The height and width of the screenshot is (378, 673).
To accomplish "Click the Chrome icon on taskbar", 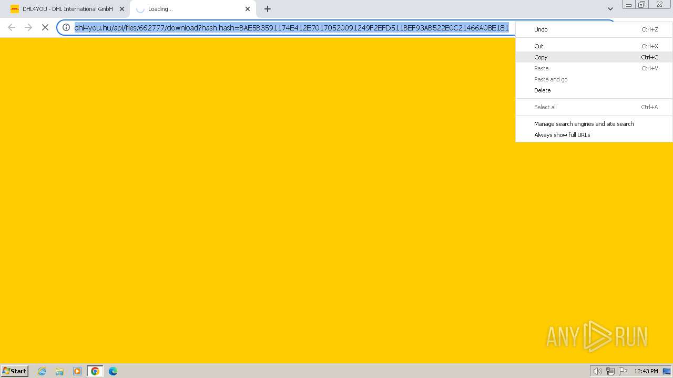I will coord(95,371).
